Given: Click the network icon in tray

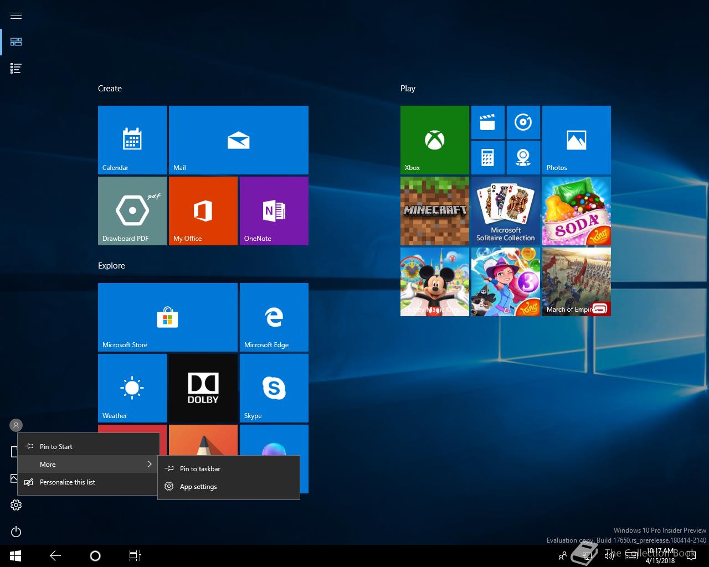Looking at the screenshot, I should (x=588, y=556).
